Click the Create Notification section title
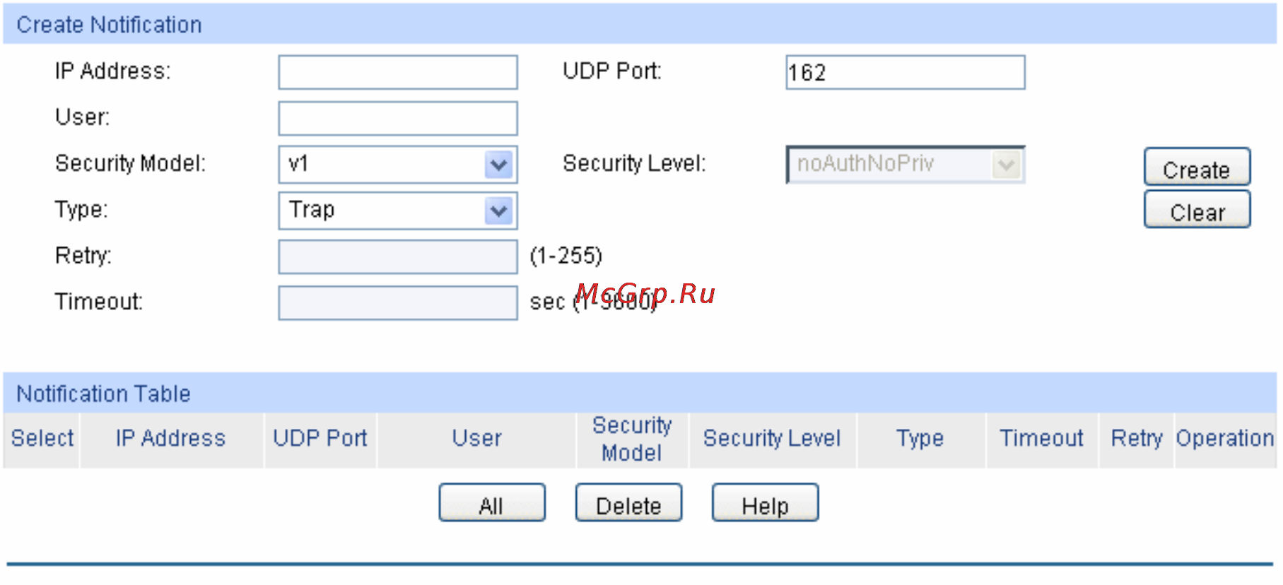Screen dimensions: 1283x585 click(110, 25)
